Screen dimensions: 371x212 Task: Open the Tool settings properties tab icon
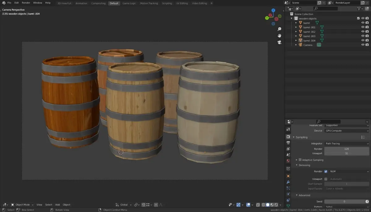pyautogui.click(x=288, y=129)
